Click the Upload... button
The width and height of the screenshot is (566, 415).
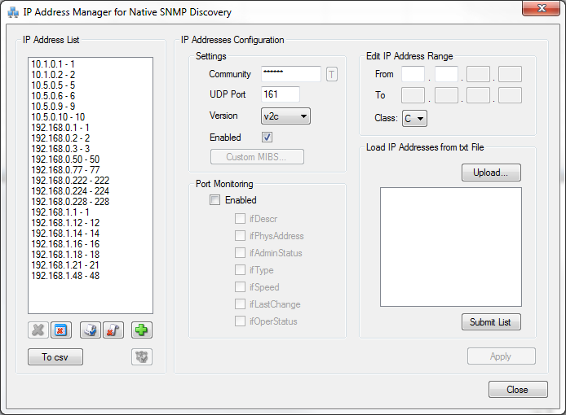pos(491,173)
